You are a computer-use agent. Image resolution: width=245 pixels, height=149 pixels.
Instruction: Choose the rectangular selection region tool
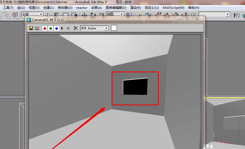point(66,15)
